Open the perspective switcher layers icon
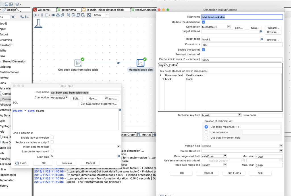 pyautogui.click(x=17, y=4)
